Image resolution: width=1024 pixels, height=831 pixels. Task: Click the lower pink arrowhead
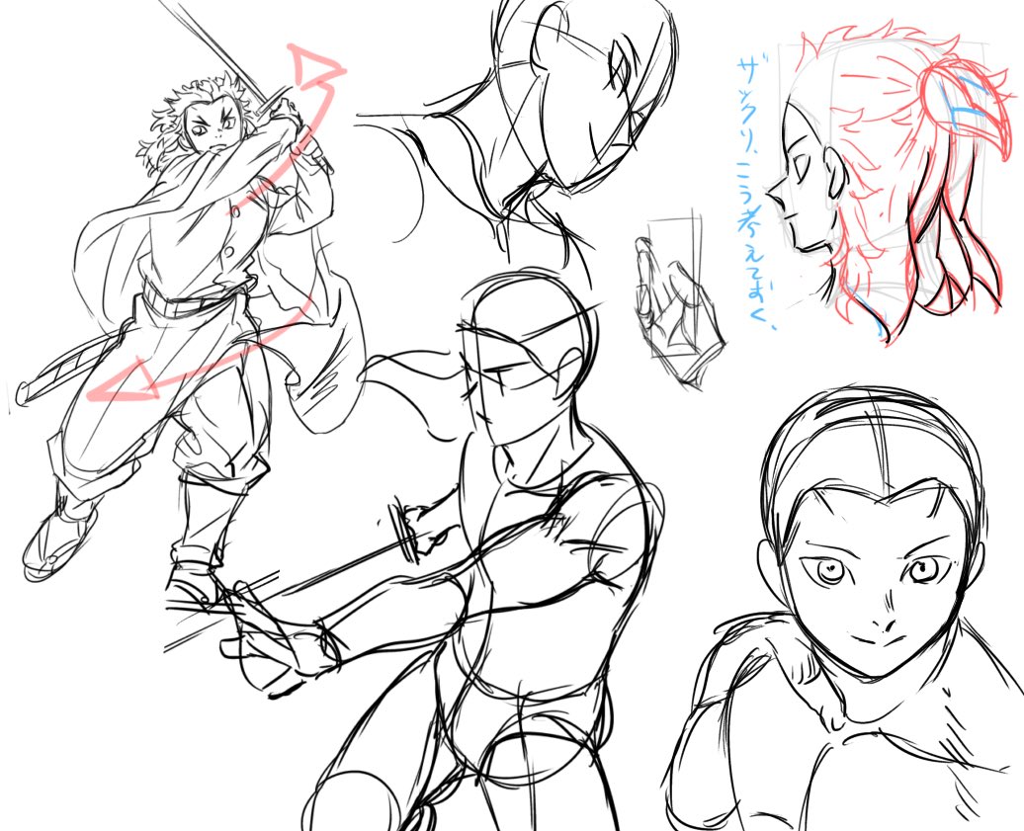(125, 380)
